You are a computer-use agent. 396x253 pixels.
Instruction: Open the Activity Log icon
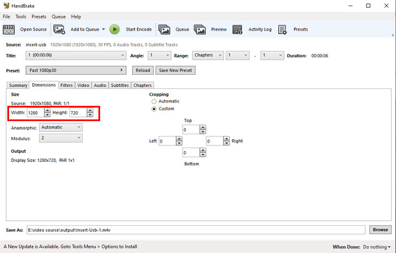click(237, 29)
